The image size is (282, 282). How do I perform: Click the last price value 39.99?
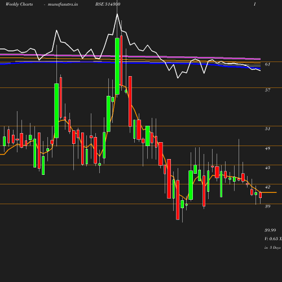click(x=270, y=230)
